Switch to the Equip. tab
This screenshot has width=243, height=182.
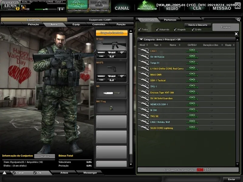(x=77, y=25)
